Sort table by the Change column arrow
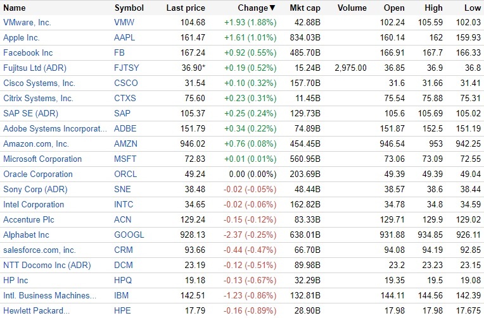Image resolution: width=484 pixels, height=318 pixels. pos(272,8)
